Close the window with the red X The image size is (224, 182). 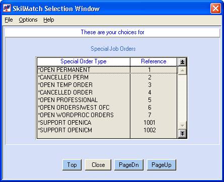(215, 8)
